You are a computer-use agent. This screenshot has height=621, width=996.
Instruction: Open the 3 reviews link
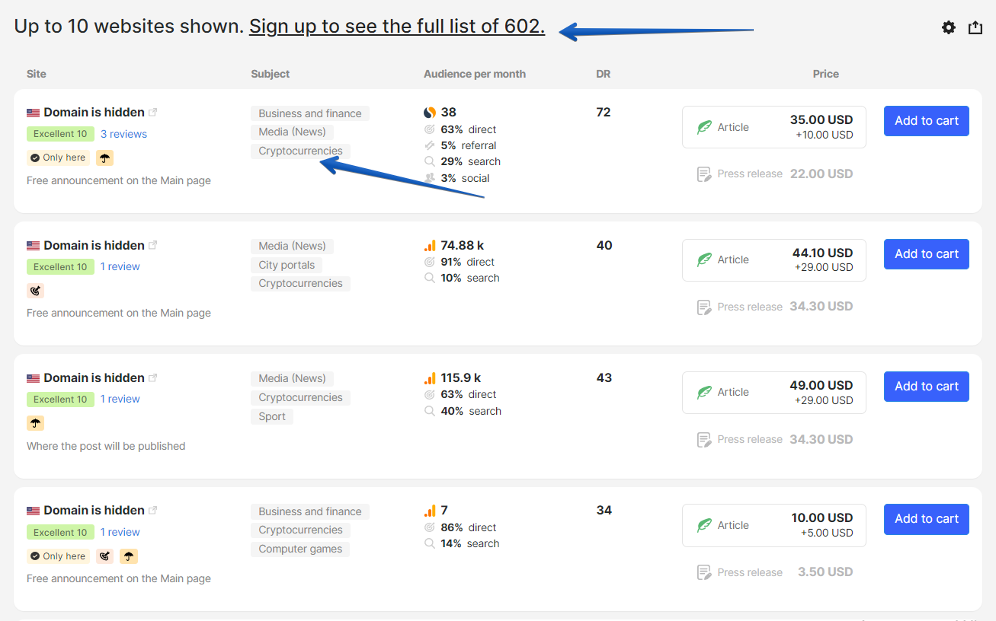point(123,134)
